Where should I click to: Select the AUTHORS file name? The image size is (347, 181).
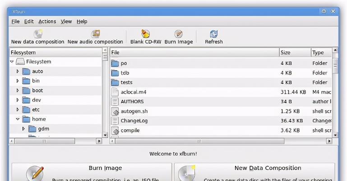click(x=132, y=102)
